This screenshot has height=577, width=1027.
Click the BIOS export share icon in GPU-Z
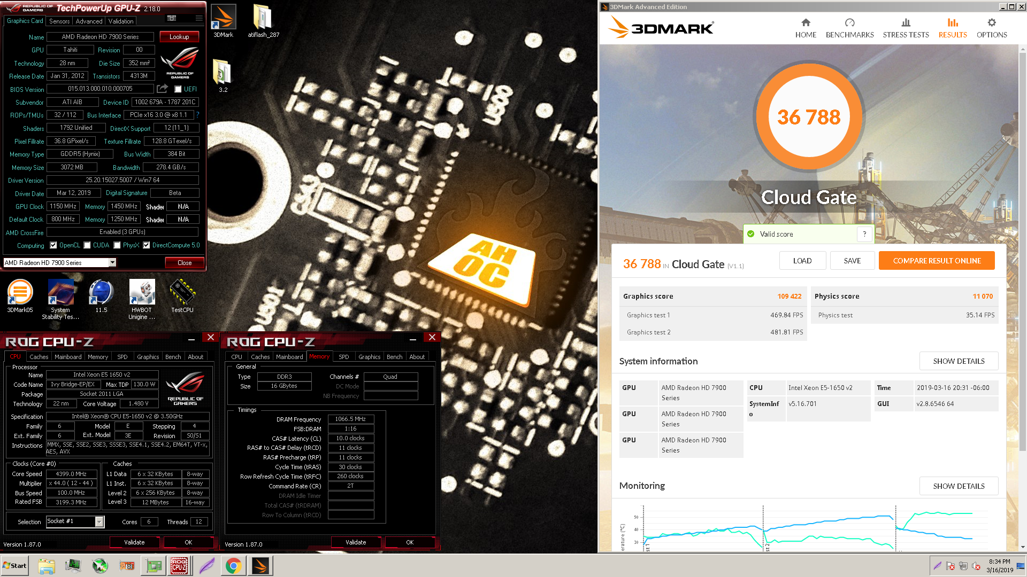pyautogui.click(x=163, y=89)
